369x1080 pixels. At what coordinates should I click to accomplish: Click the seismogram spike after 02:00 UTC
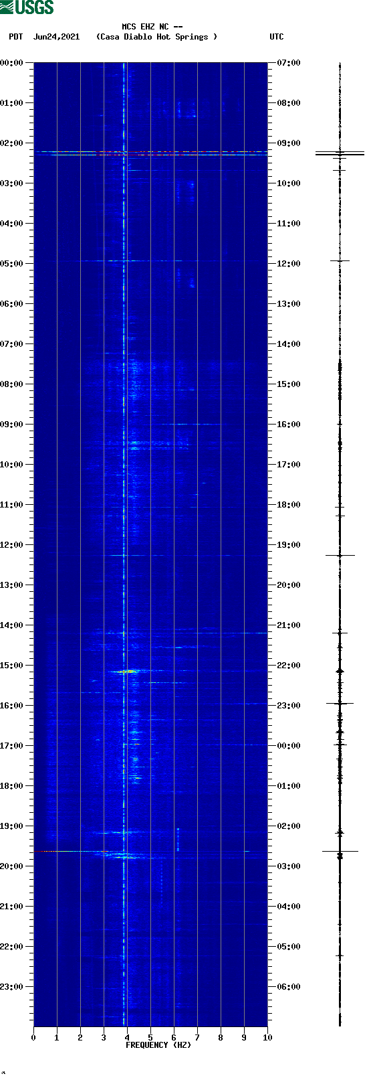click(x=340, y=851)
